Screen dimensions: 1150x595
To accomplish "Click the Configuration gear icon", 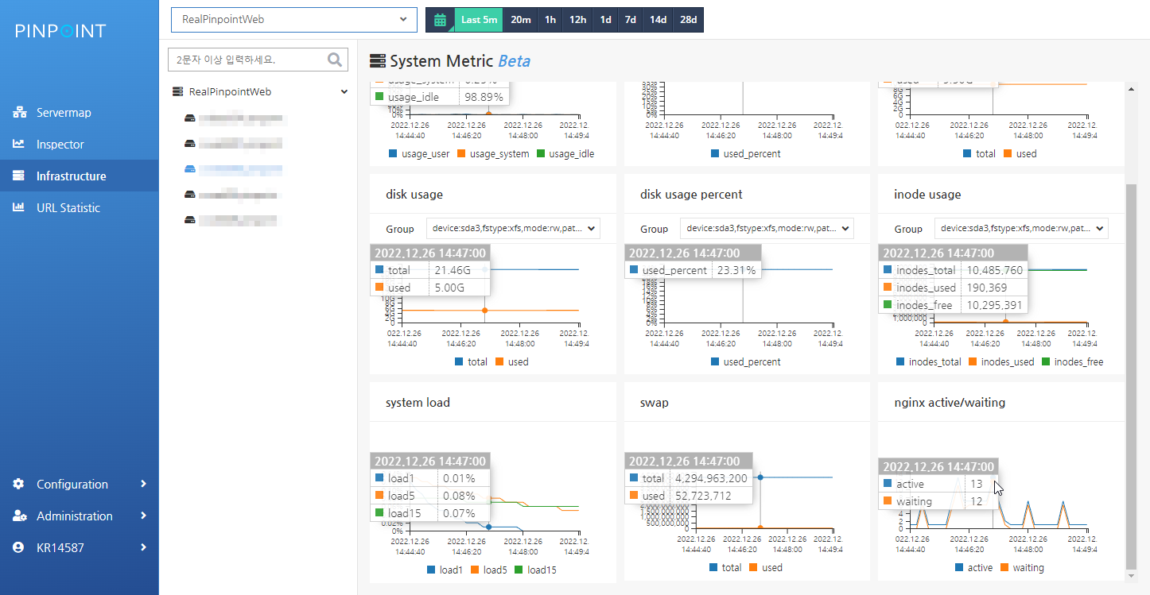I will [x=19, y=484].
